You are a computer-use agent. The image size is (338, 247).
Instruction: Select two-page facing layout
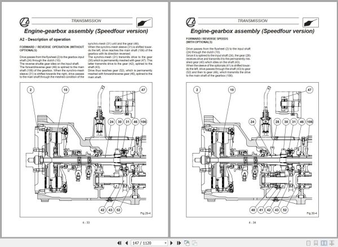click(x=323, y=243)
